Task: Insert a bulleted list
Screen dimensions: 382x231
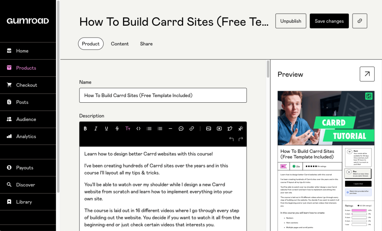Action: click(x=149, y=128)
